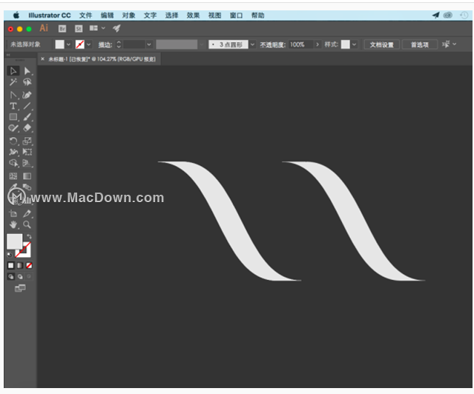
Task: Open the fill color dropdown in control bar
Action: (x=69, y=44)
